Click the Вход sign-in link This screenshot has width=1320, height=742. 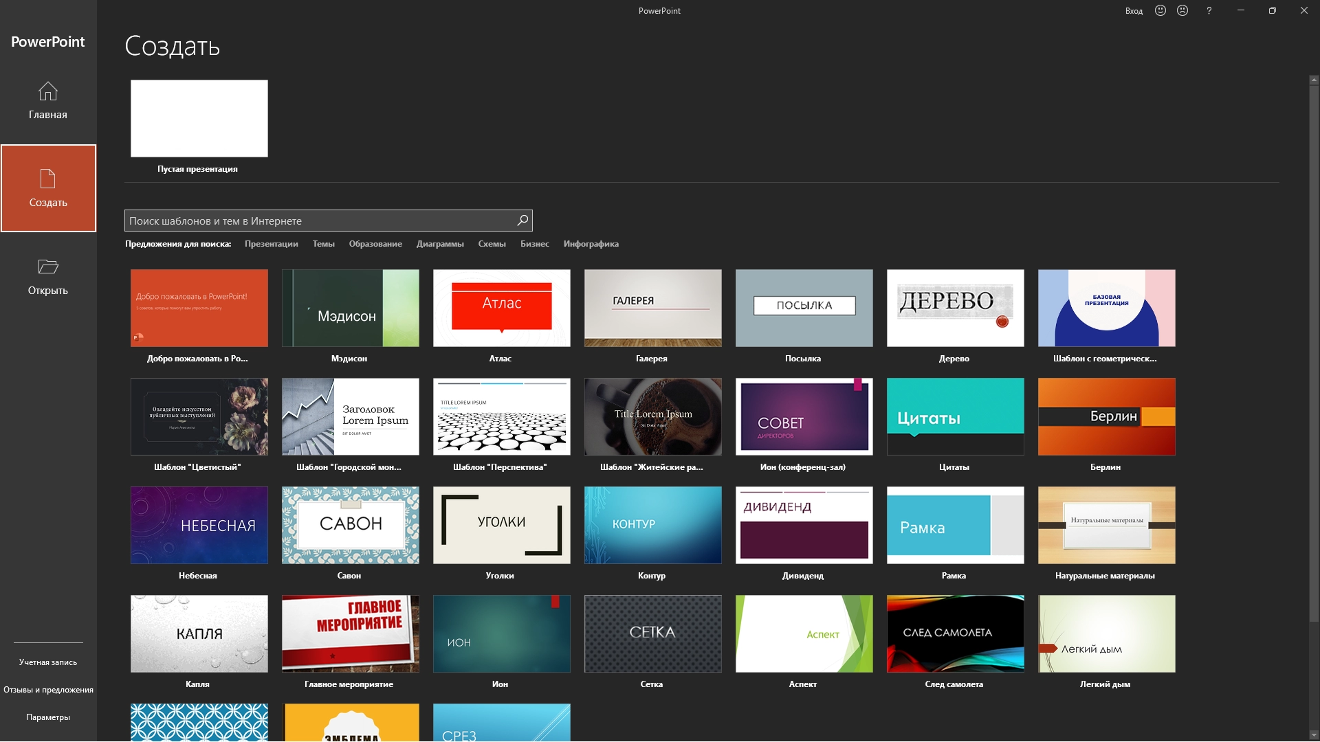tap(1134, 11)
